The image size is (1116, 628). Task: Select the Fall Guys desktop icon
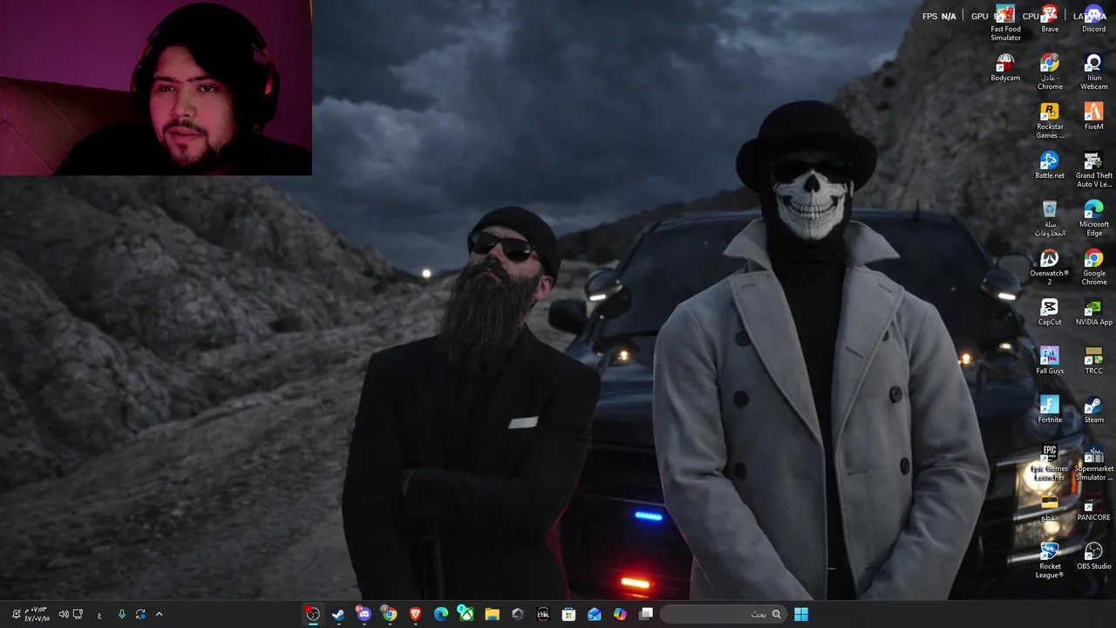[1050, 361]
